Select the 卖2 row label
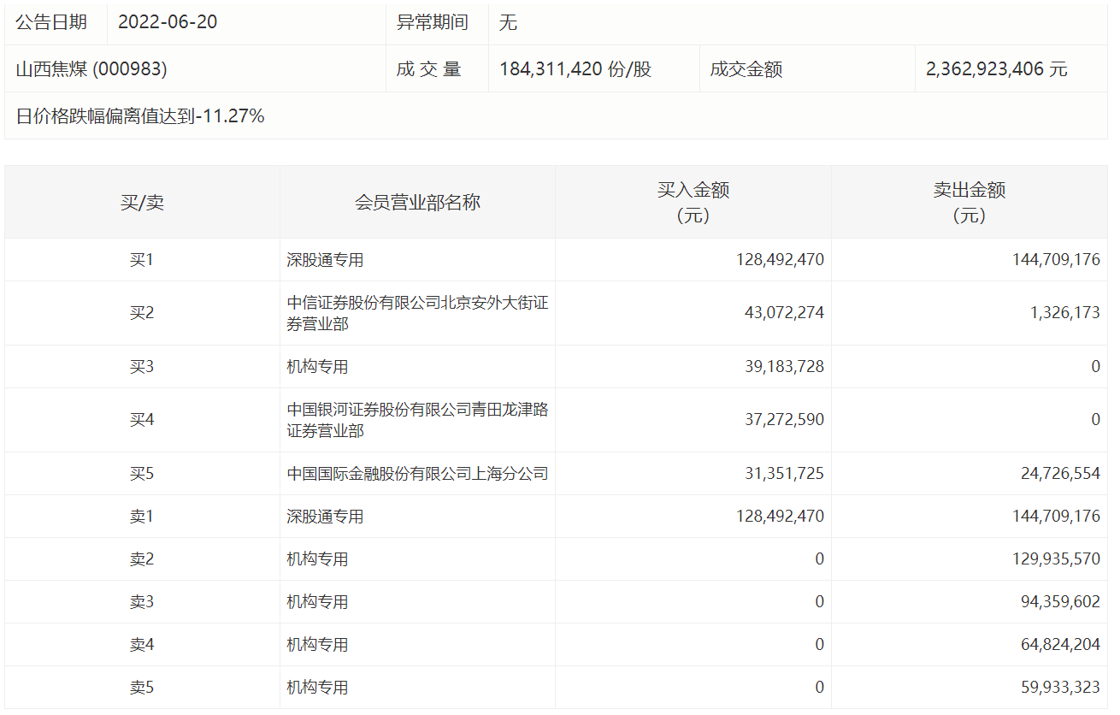1120x715 pixels. [x=142, y=559]
